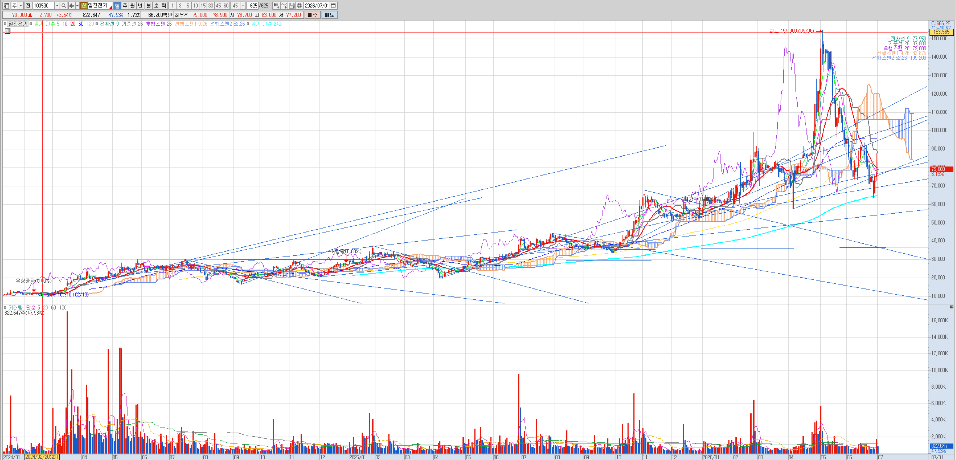Image resolution: width=956 pixels, height=460 pixels.
Task: Click the 매수 buy button
Action: click(312, 15)
